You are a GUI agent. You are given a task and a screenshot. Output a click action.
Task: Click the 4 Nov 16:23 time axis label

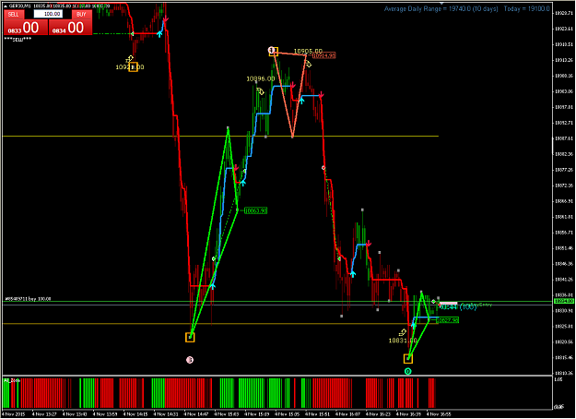pos(378,414)
